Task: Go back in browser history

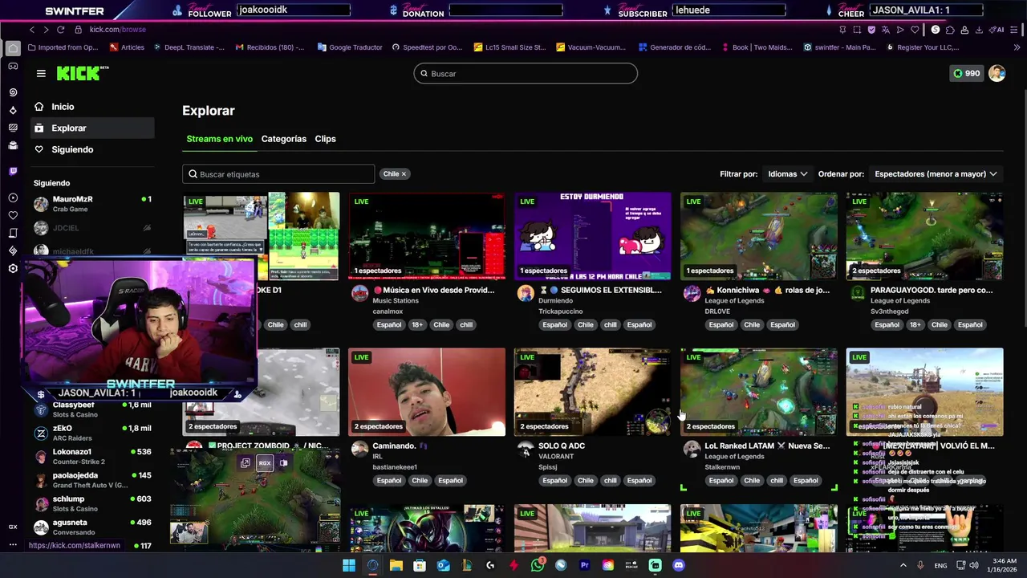Action: [32, 30]
